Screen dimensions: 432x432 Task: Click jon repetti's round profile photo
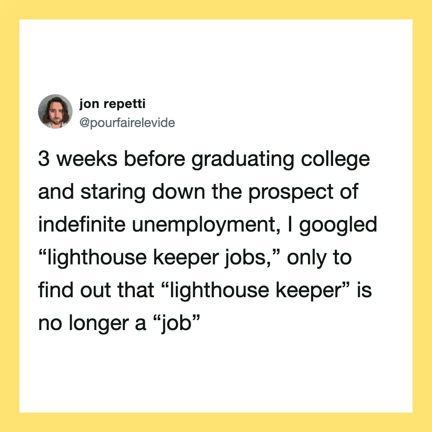(x=55, y=111)
